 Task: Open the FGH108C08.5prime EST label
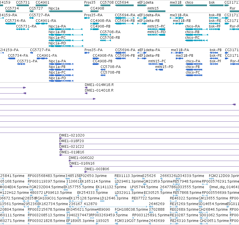[x=131, y=210]
